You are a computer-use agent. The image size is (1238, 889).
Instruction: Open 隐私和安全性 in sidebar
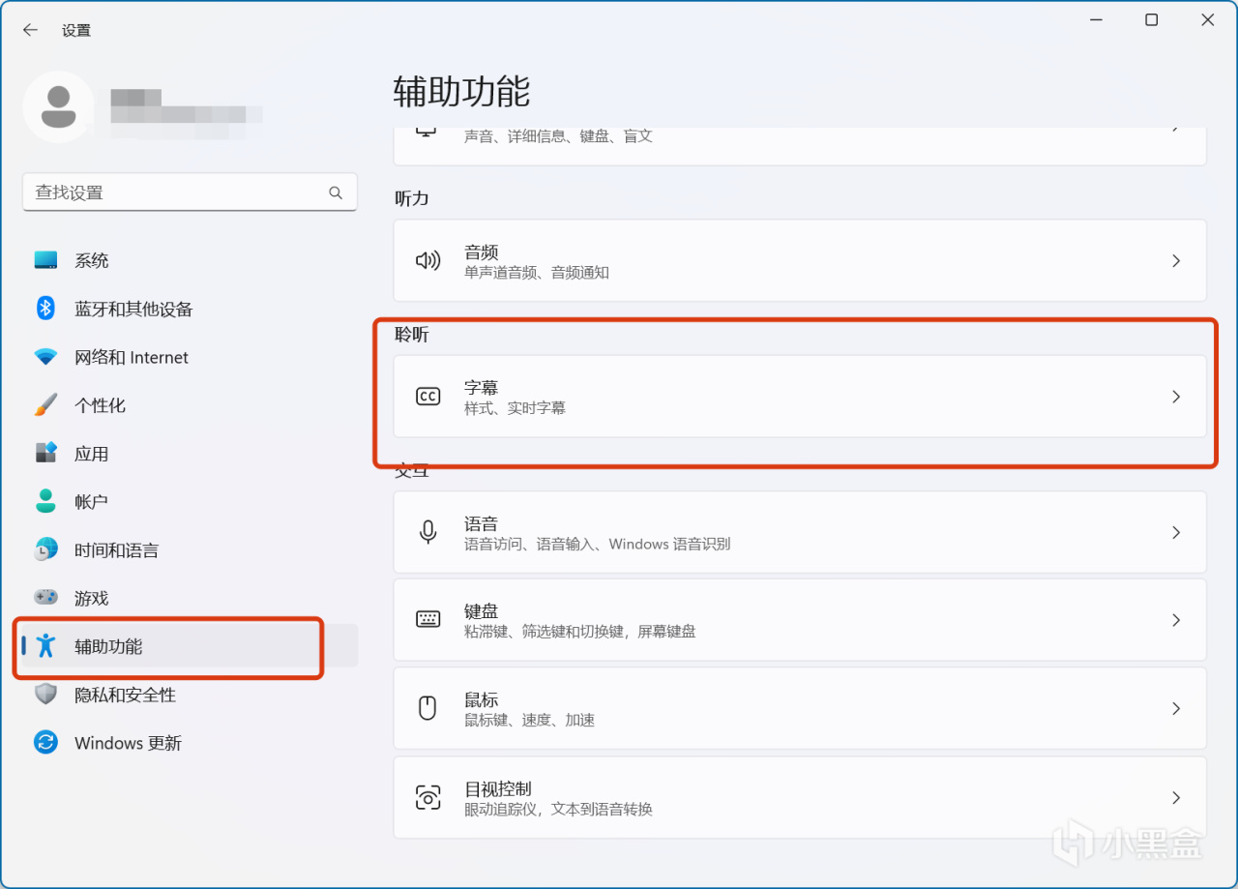coord(189,695)
